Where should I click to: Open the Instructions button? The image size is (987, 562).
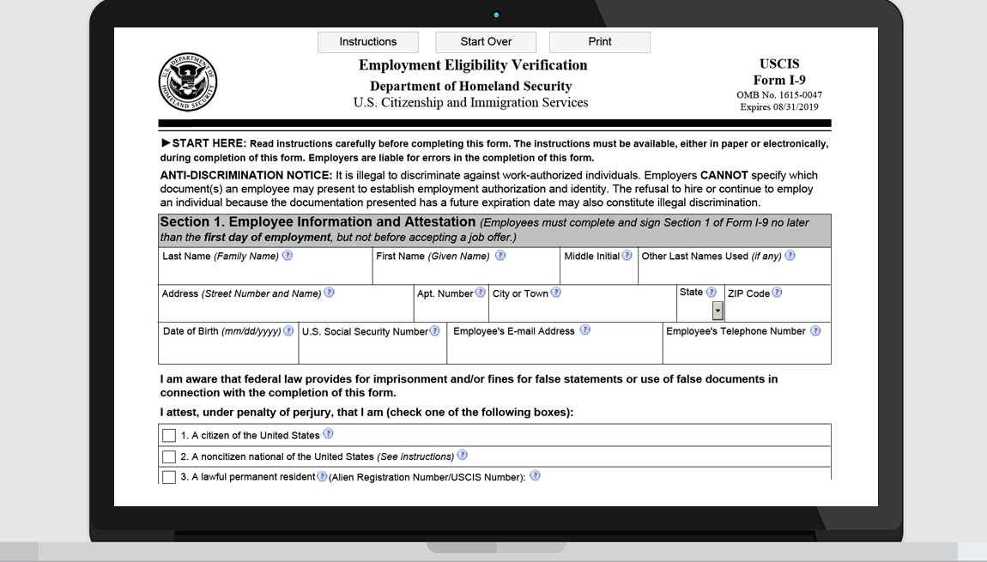[367, 42]
